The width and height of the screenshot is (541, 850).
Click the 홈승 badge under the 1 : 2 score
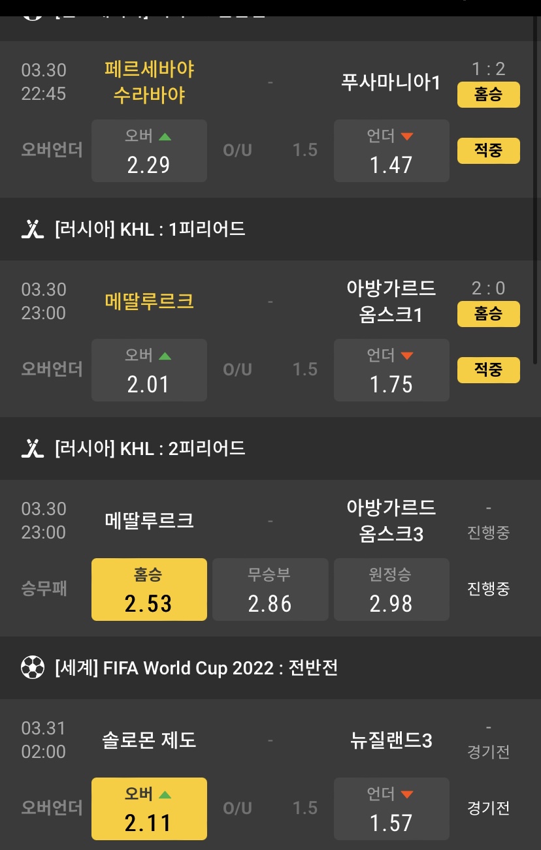488,95
